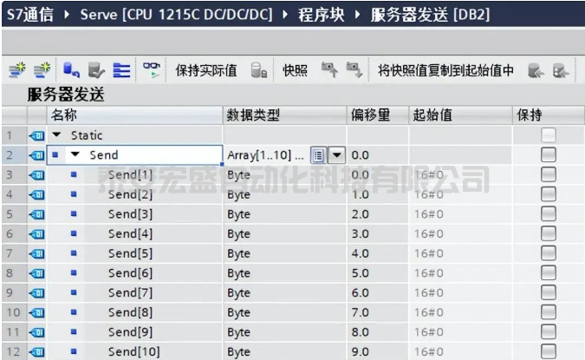585x360 pixels.
Task: Collapse the Send array node
Action: 75,155
